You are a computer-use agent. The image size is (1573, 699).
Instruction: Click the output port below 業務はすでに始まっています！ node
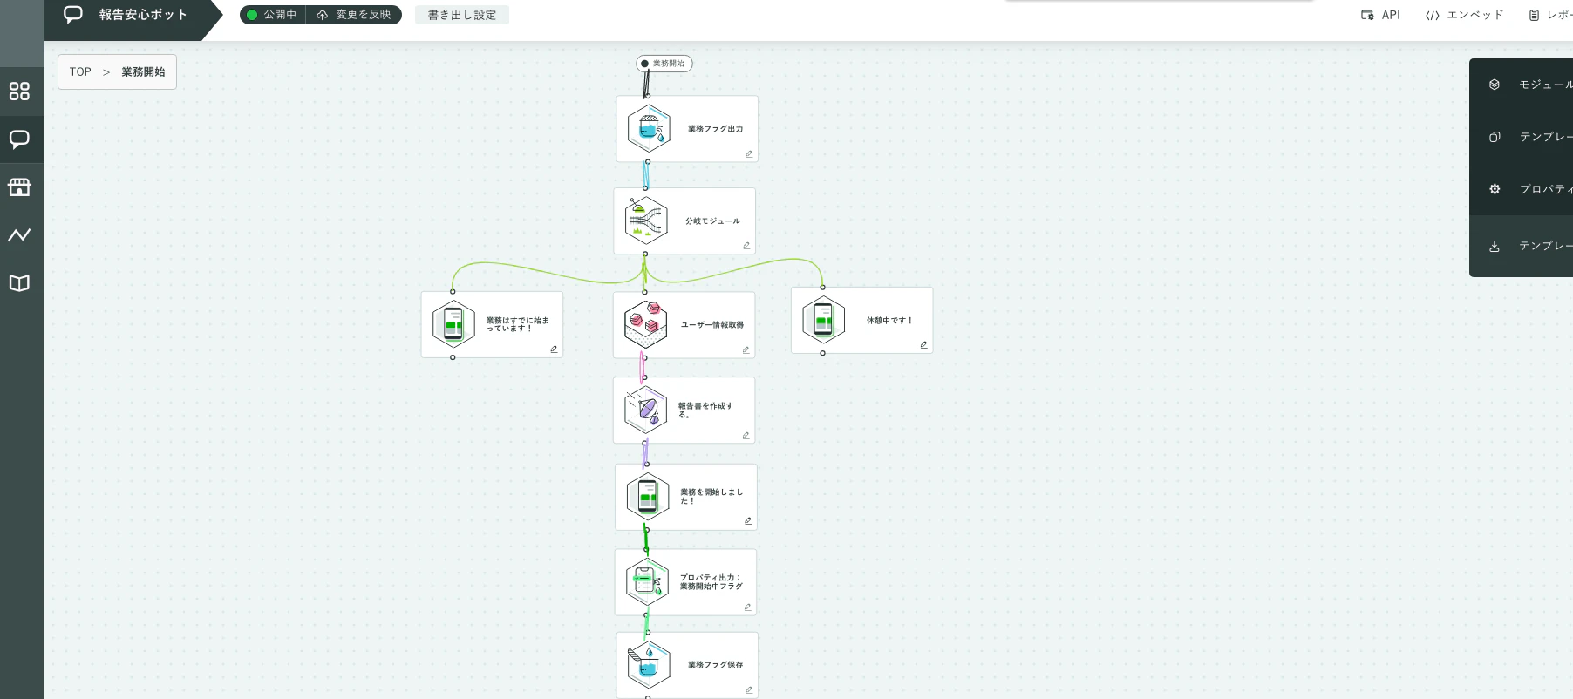pyautogui.click(x=453, y=357)
